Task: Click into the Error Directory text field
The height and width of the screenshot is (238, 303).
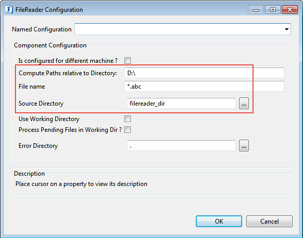Action: (x=181, y=146)
